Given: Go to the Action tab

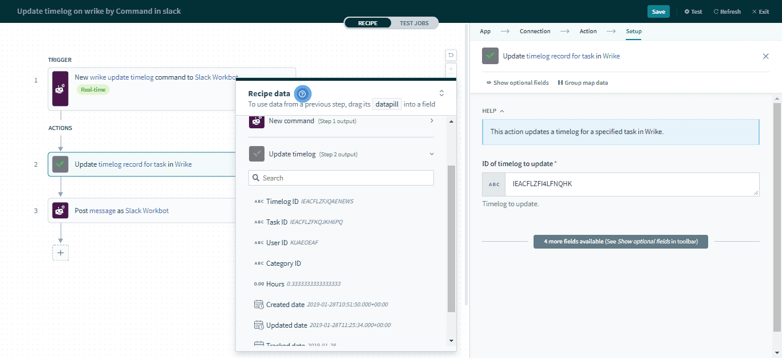Looking at the screenshot, I should (588, 32).
